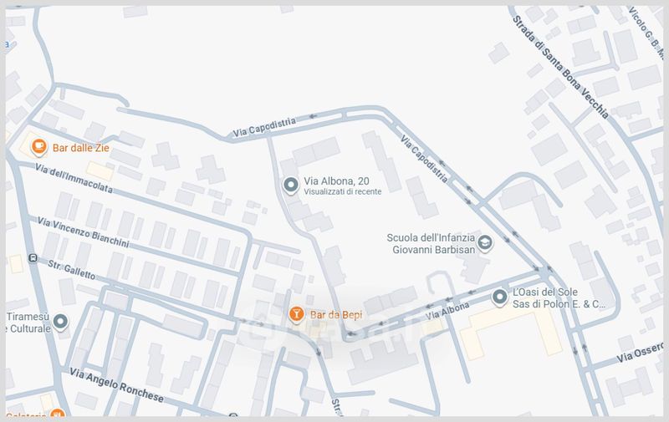Click the Bar da Bepi place name

tap(336, 315)
